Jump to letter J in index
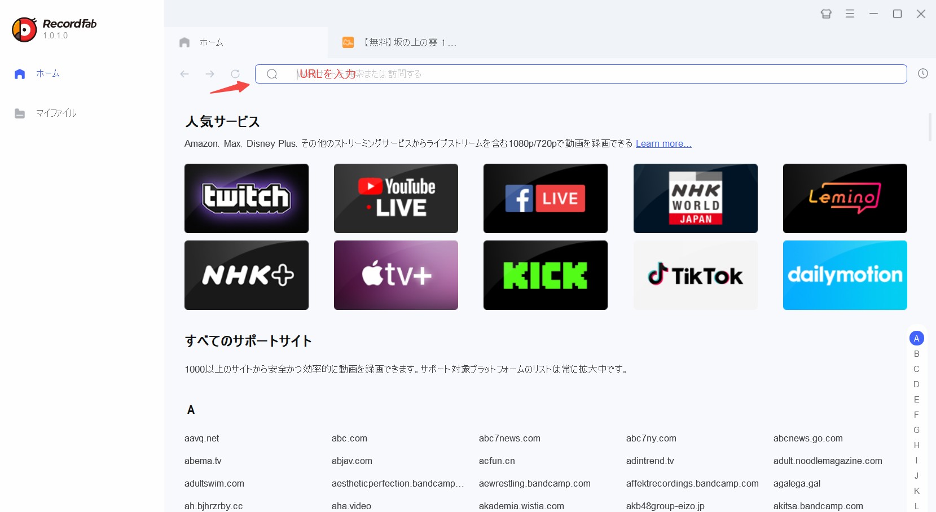Image resolution: width=936 pixels, height=512 pixels. point(917,475)
